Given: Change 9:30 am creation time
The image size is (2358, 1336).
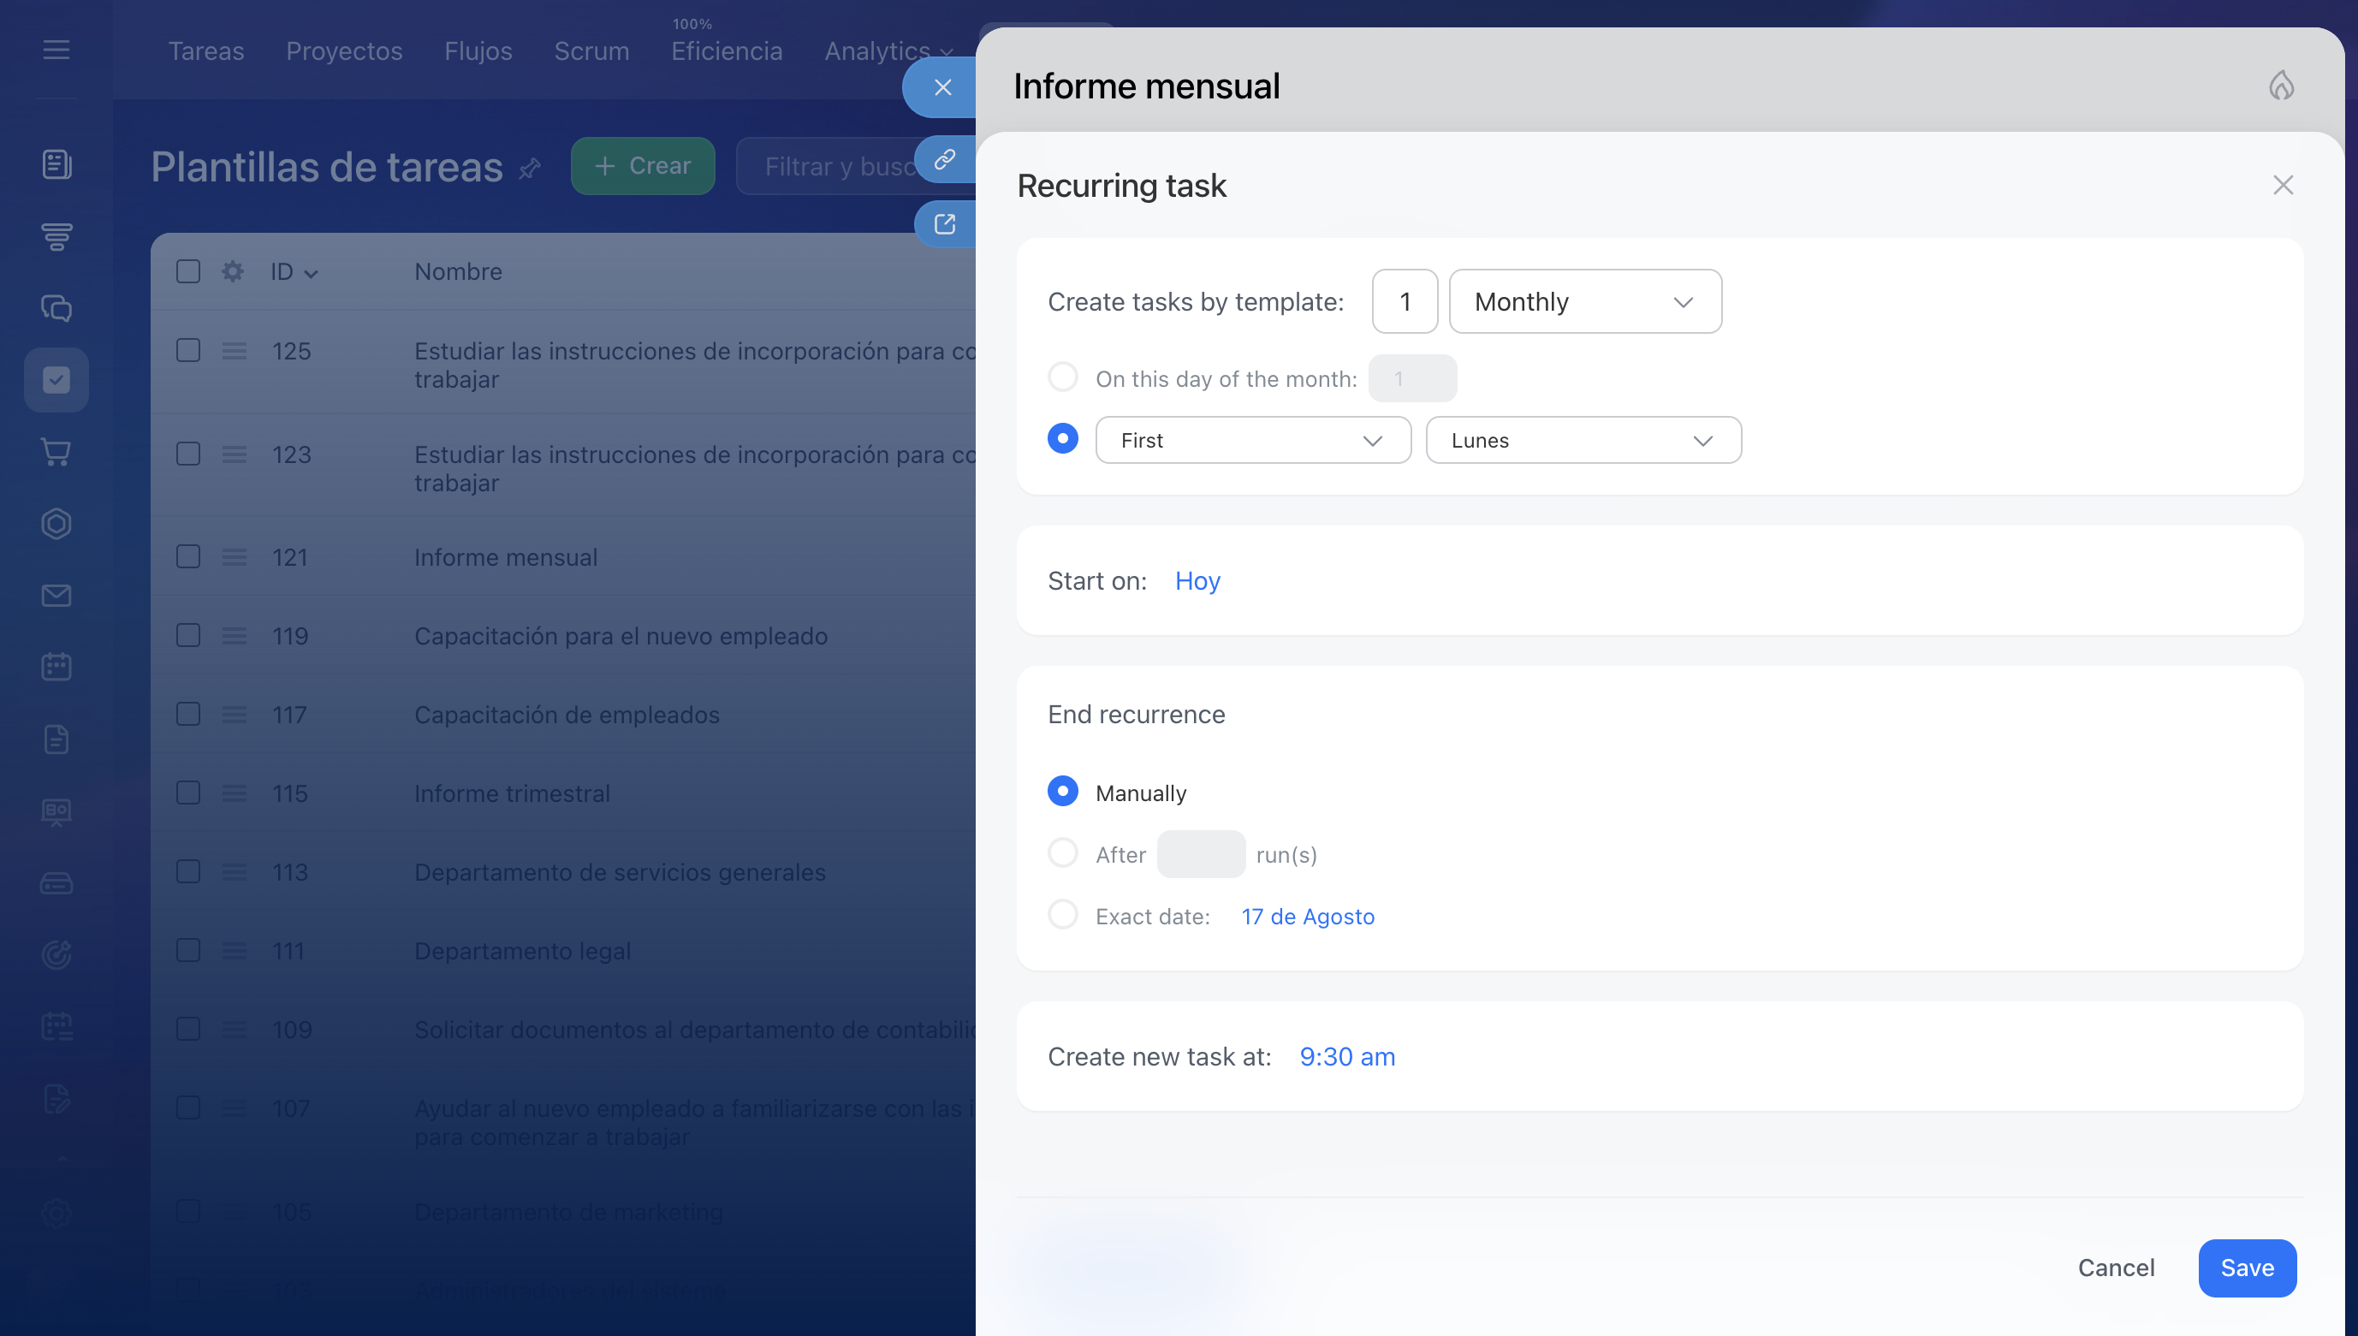Looking at the screenshot, I should click(1347, 1057).
